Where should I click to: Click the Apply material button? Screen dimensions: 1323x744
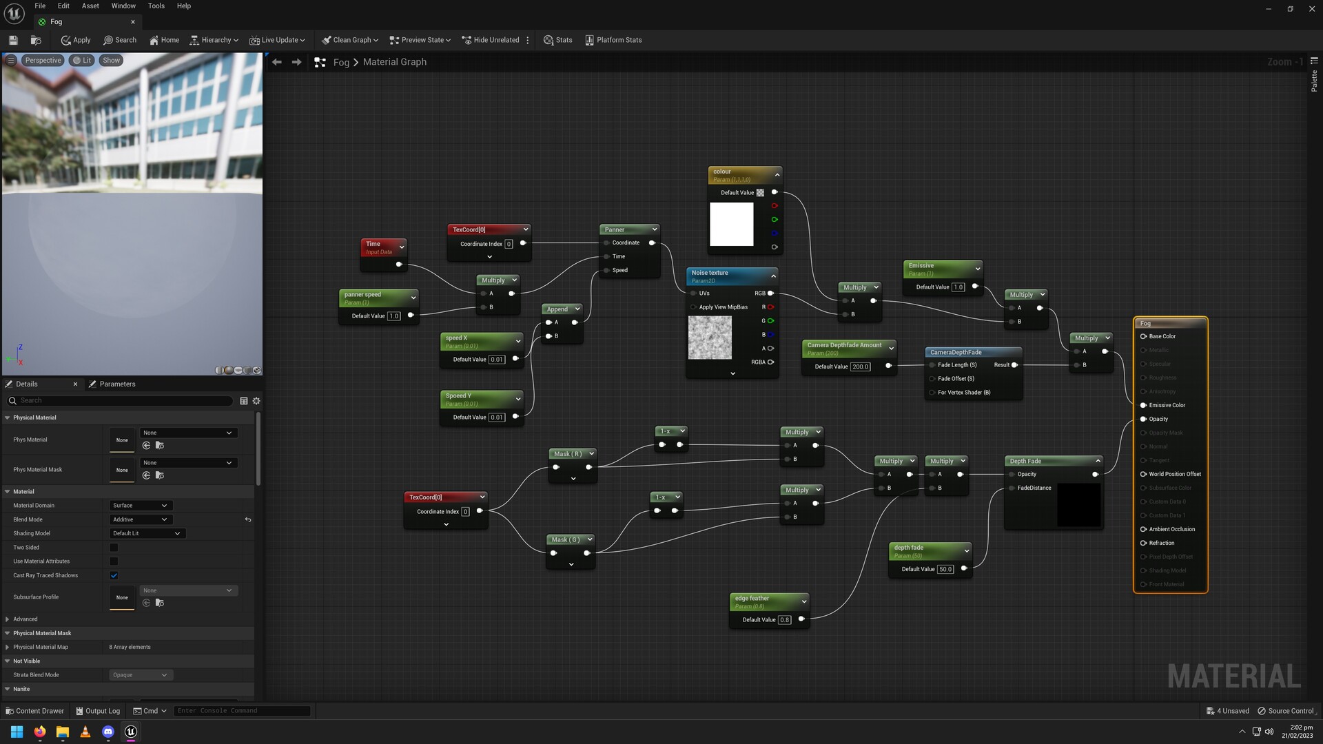point(76,40)
